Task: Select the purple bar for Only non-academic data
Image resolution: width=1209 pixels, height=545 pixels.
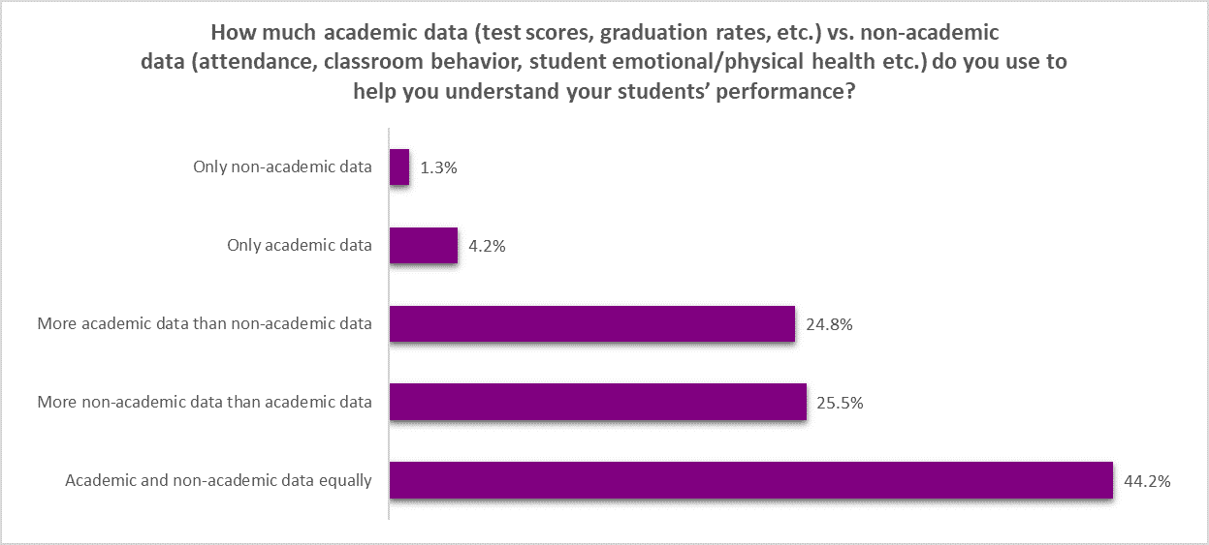Action: (399, 167)
